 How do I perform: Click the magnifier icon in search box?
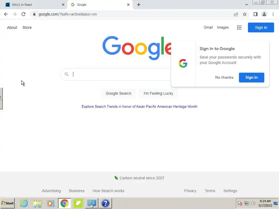click(66, 74)
